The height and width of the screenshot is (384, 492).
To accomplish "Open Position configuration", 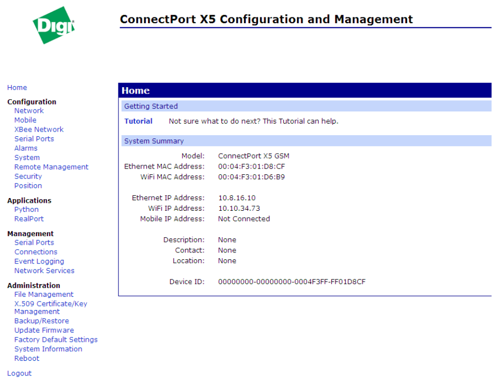I will coord(28,186).
